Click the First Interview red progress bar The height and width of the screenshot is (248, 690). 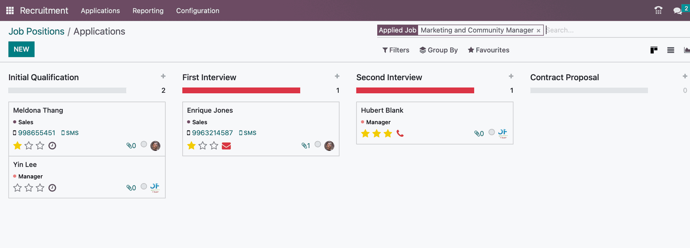click(241, 90)
